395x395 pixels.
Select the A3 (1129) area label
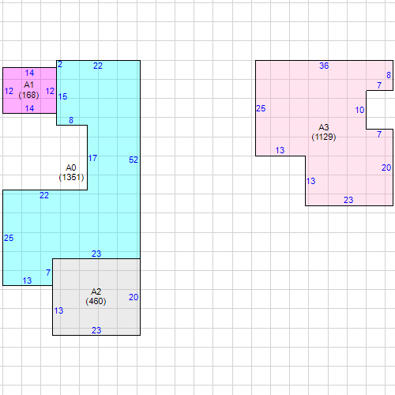(x=324, y=132)
